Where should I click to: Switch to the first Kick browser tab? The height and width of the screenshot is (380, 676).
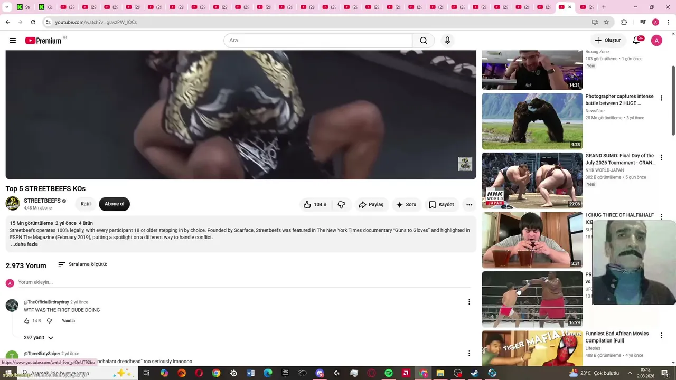(x=24, y=7)
